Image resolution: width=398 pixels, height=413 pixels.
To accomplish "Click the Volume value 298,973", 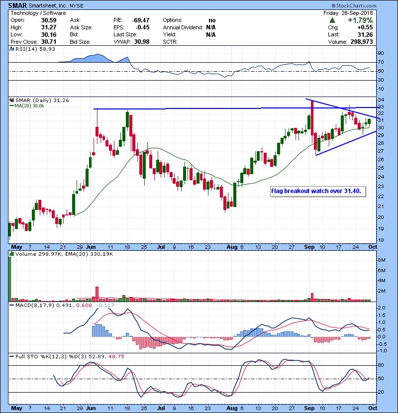I will pos(362,42).
